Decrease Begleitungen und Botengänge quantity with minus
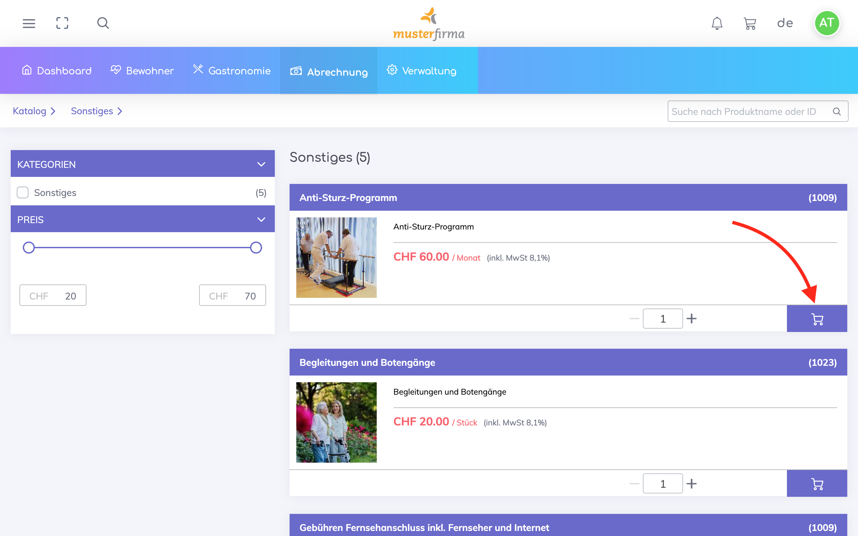 (x=634, y=483)
